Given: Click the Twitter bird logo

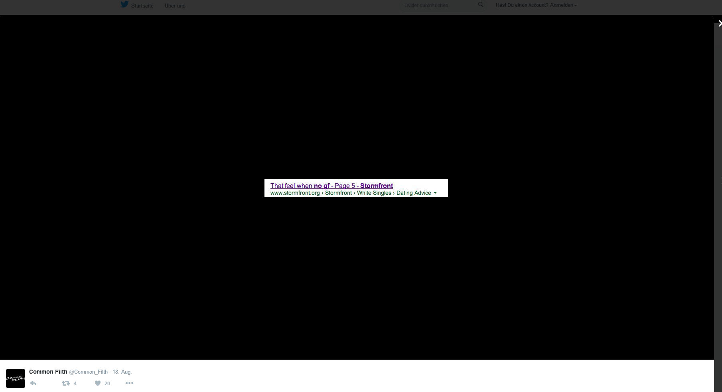Looking at the screenshot, I should point(124,4).
